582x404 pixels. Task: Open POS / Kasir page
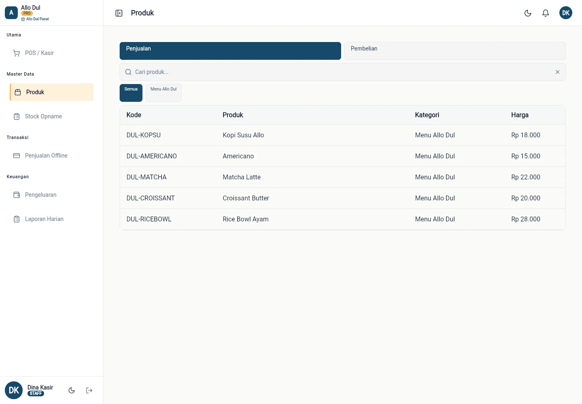point(52,53)
